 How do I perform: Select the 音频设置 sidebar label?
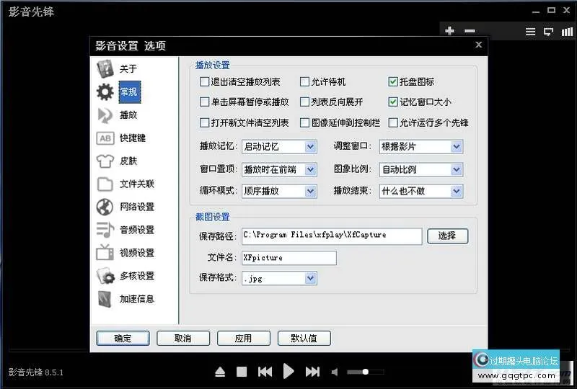coord(136,231)
